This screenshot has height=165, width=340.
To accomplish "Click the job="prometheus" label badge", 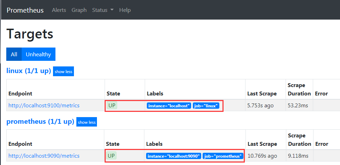I will 223,156.
